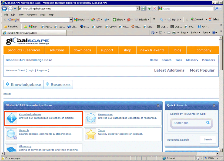
Task: Open the downloads nav item
Action: pyautogui.click(x=82, y=50)
